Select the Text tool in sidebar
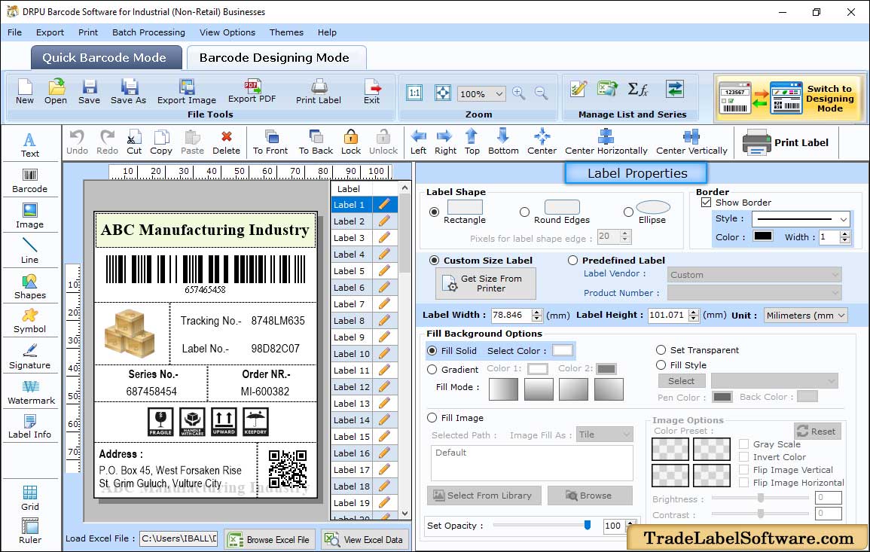The width and height of the screenshot is (870, 552). pos(30,145)
